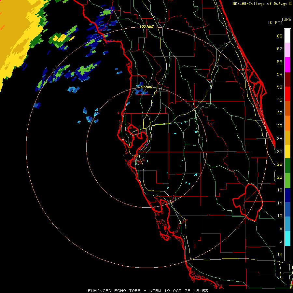Click the magenta echo pixel near Tampa Bay
The height and width of the screenshot is (293, 293).
point(147,145)
